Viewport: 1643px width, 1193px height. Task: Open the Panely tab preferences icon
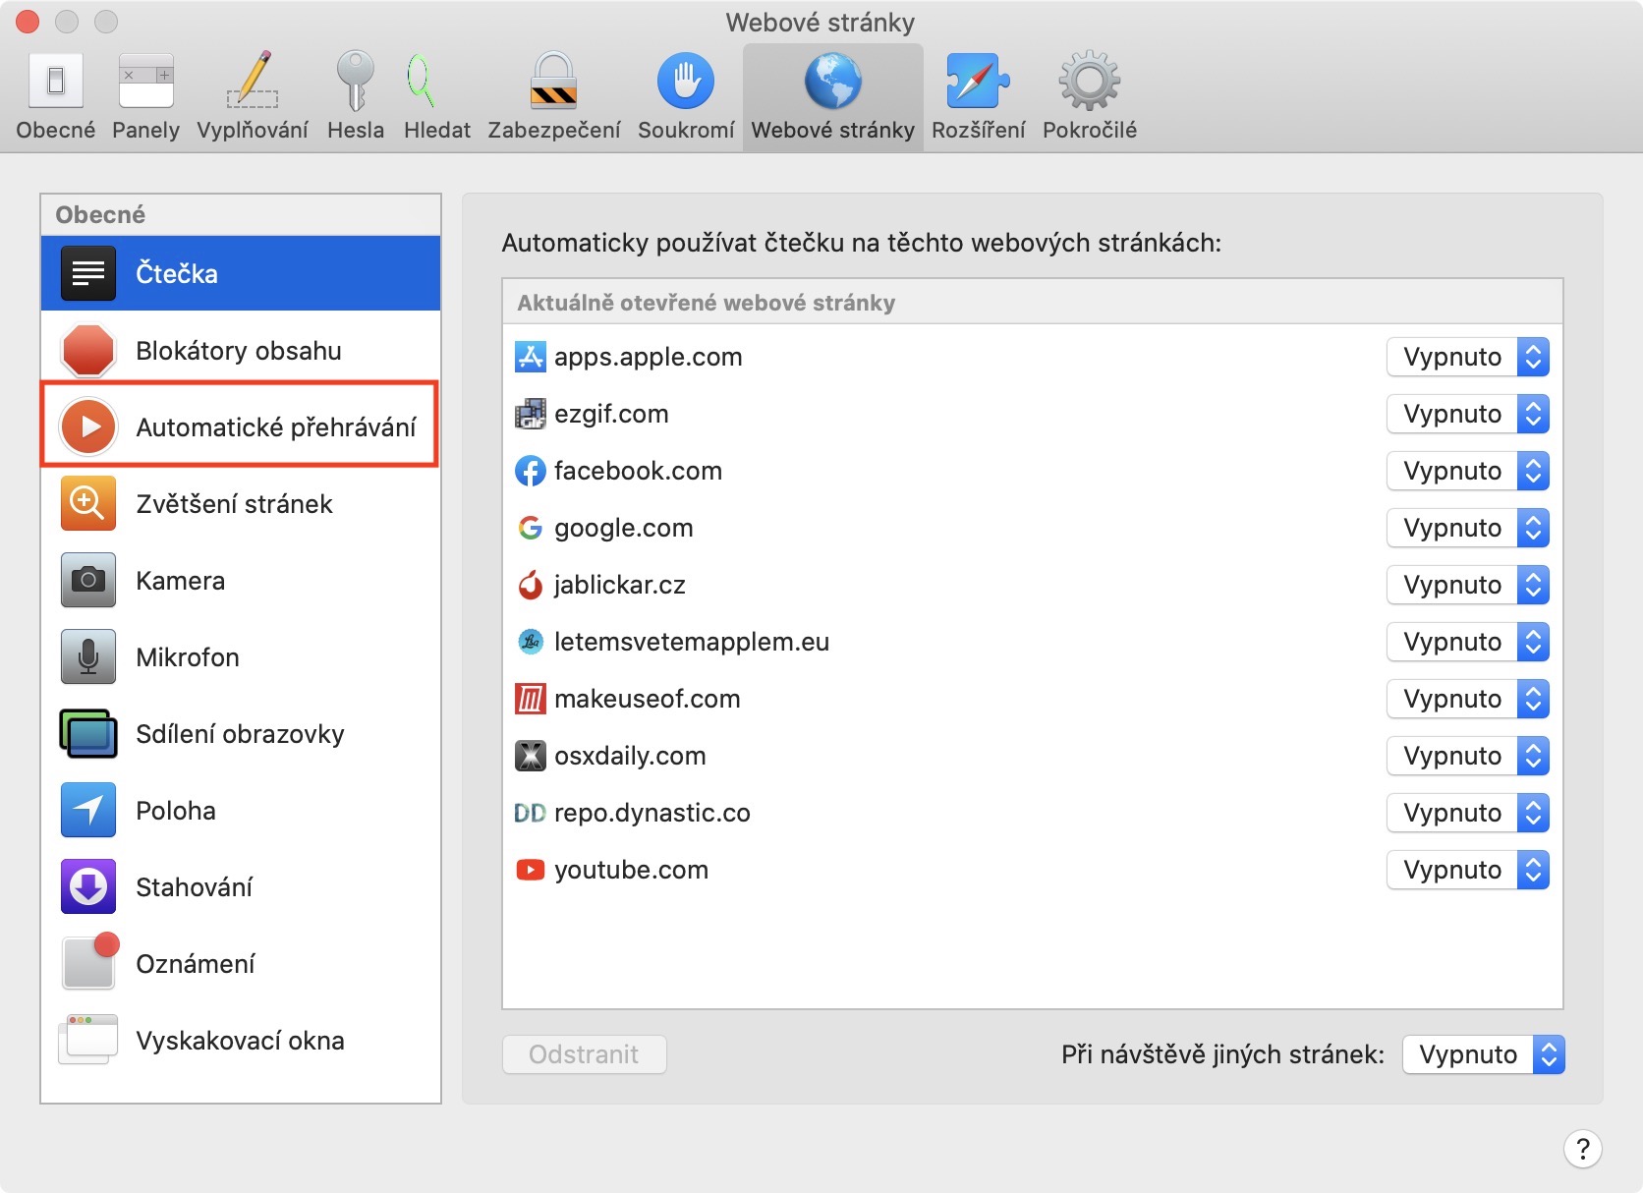145,83
